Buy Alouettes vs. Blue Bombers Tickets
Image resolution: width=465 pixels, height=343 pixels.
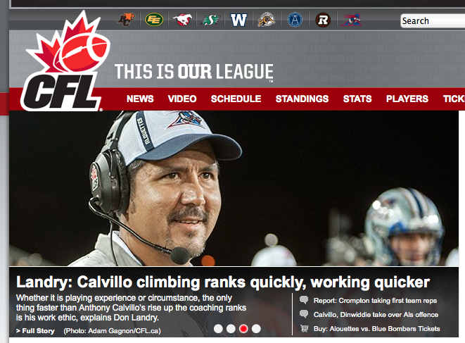[376, 329]
